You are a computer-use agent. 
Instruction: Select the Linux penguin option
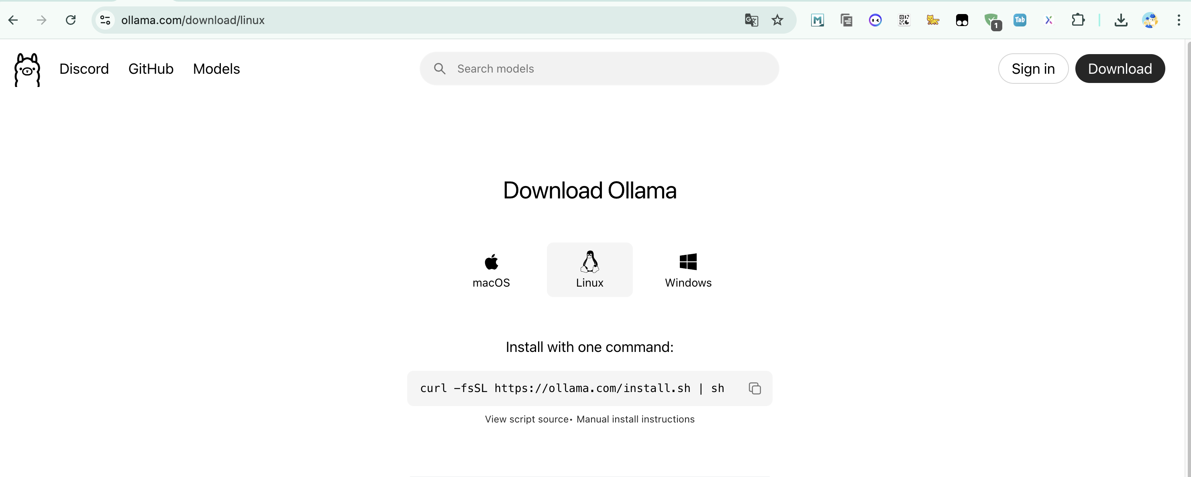tap(589, 270)
